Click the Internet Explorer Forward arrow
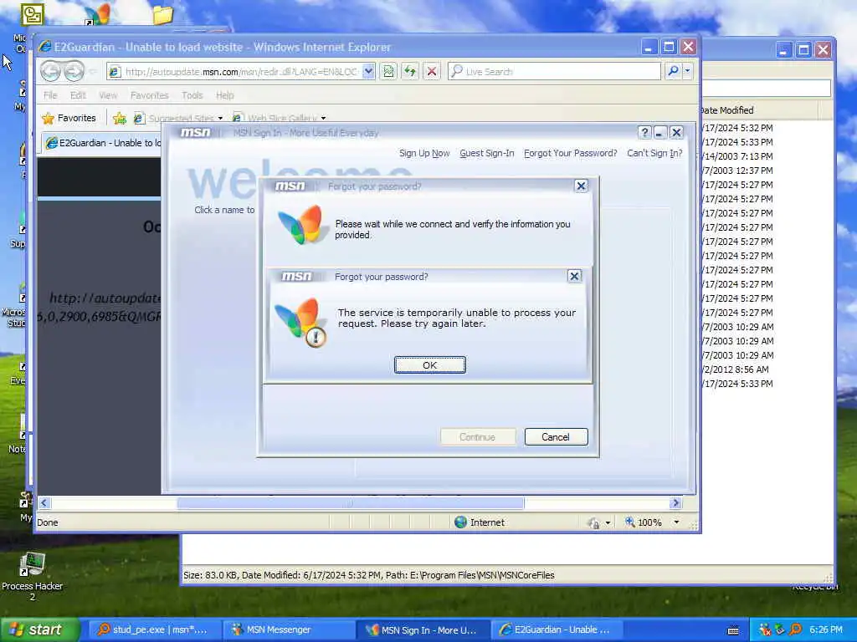857x642 pixels. pyautogui.click(x=74, y=71)
